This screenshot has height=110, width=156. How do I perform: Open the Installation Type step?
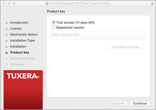click(x=22, y=40)
